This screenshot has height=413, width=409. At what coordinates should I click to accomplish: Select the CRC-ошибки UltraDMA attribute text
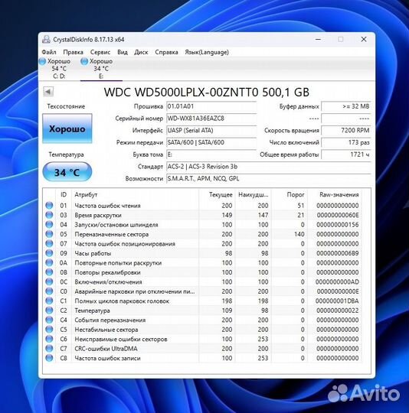(x=106, y=349)
